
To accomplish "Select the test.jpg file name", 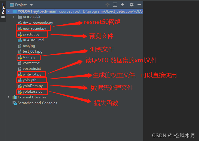I will (x=29, y=46).
